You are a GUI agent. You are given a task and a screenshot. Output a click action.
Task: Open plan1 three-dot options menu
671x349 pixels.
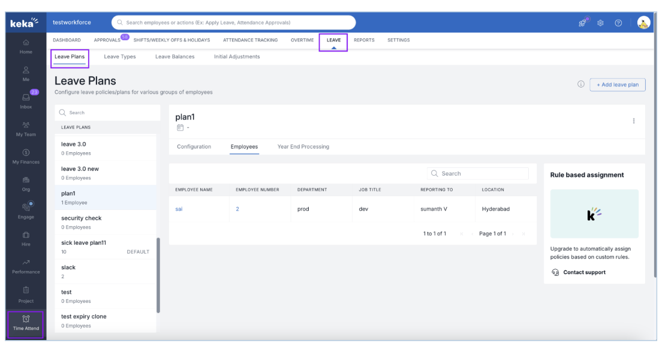(633, 121)
